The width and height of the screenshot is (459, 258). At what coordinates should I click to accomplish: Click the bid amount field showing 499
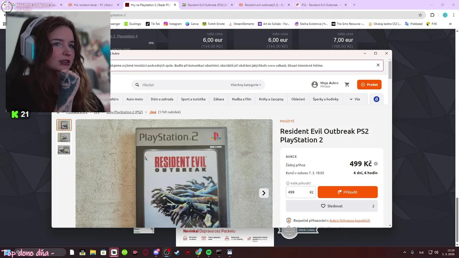(x=301, y=192)
